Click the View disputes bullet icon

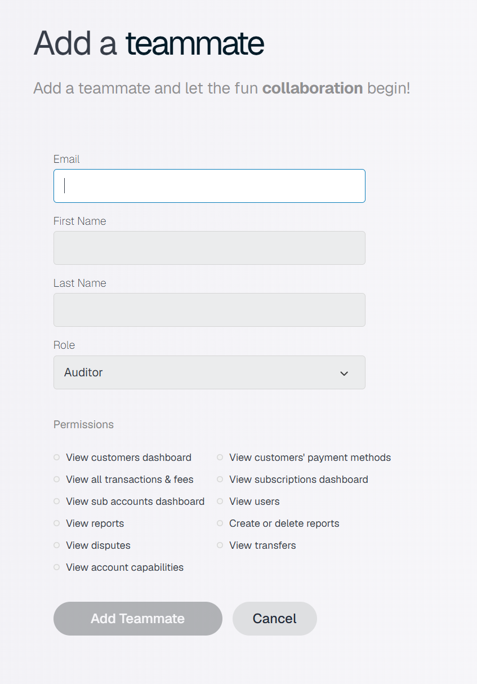tap(56, 545)
